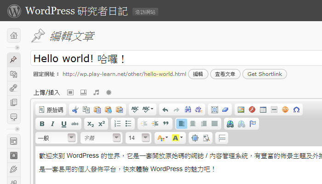Screen dimensions: 322x184
Task: Open the 一般 paragraph format dropdown
Action: (56, 138)
